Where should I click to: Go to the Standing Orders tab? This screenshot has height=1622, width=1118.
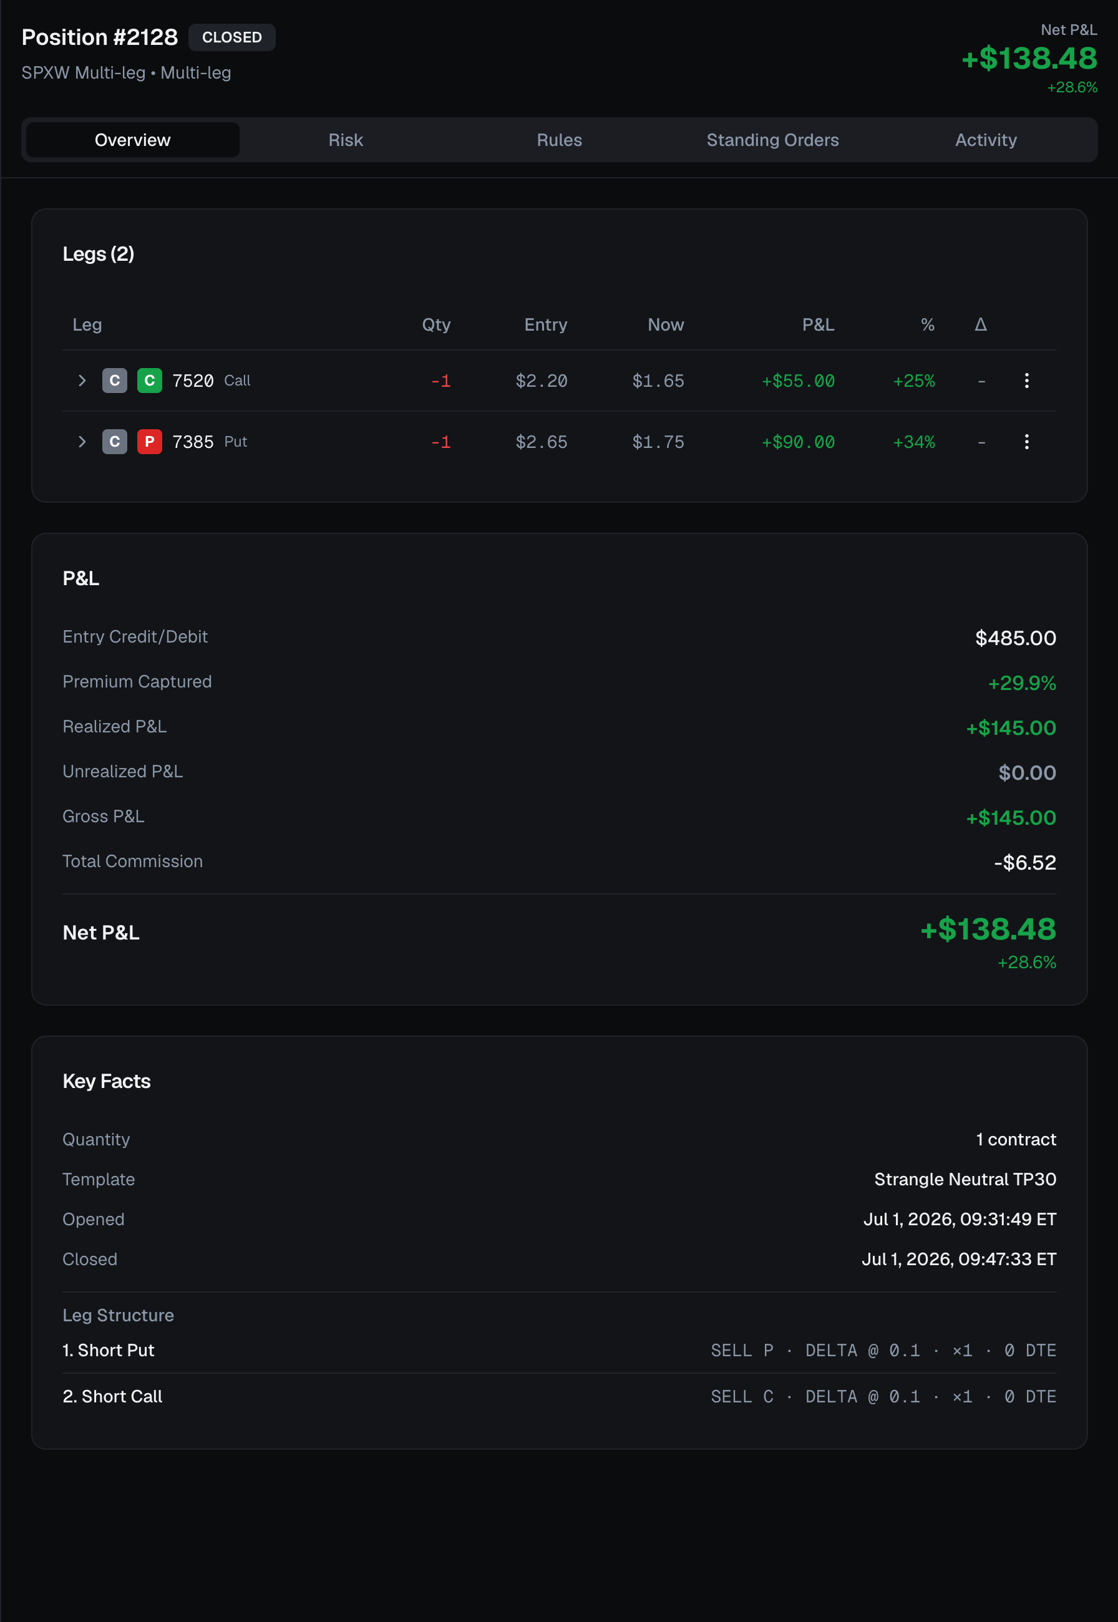[x=772, y=140]
